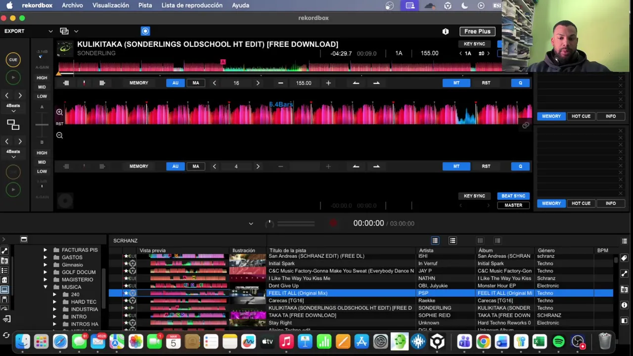
Task: Open the column settings icon at browser right
Action: 625,241
